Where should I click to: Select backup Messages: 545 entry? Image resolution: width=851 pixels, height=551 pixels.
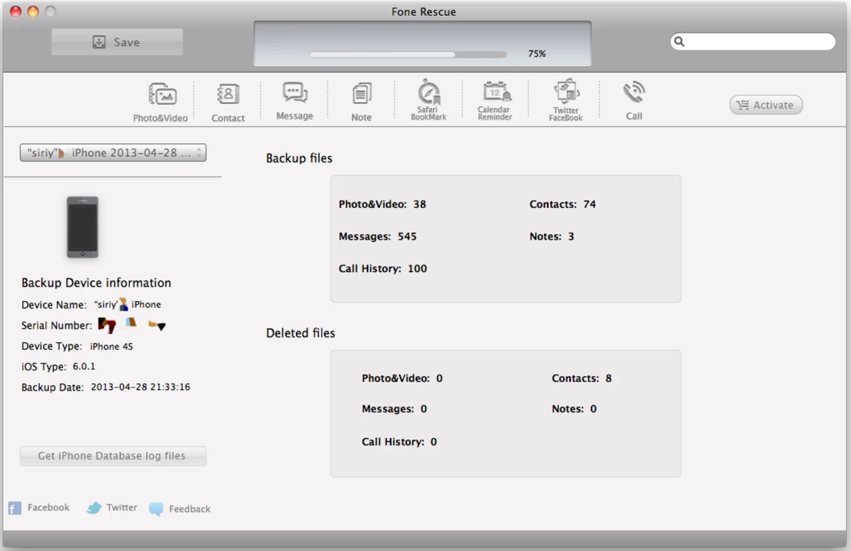(377, 236)
